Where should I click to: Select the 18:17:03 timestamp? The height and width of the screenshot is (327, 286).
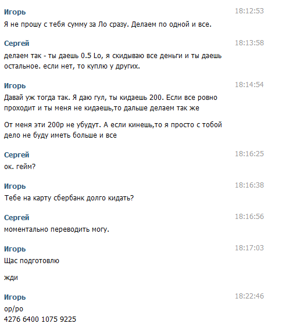pos(249,248)
